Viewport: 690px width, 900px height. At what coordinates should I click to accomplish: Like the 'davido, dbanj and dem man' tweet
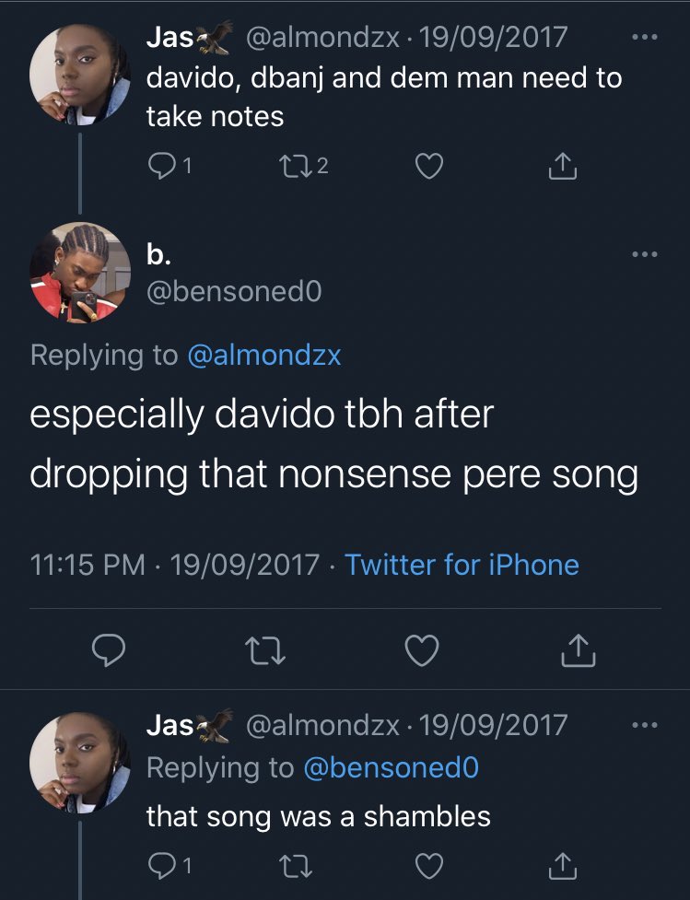click(x=429, y=167)
